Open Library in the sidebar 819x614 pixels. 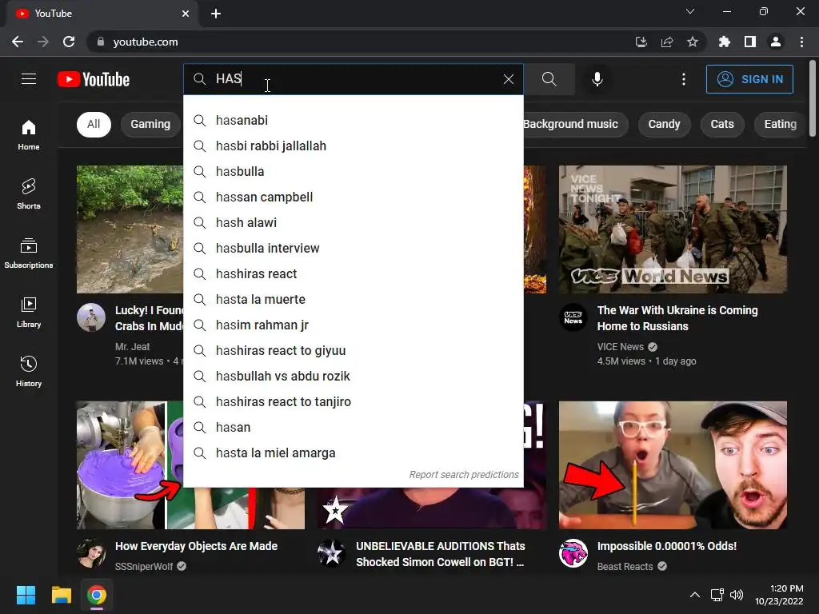click(29, 313)
